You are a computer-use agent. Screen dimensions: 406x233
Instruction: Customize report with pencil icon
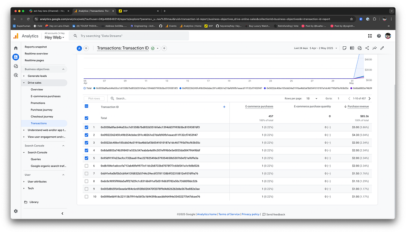(382, 48)
